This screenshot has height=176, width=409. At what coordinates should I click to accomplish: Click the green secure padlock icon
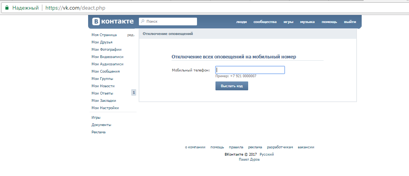click(x=7, y=7)
